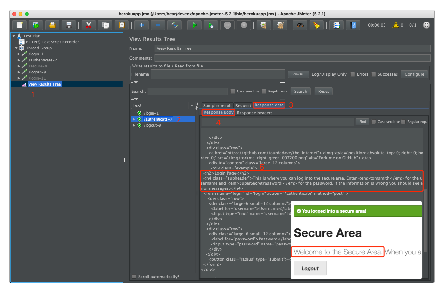This screenshot has width=444, height=293.
Task: Click the remote engines status icon
Action: click(427, 25)
